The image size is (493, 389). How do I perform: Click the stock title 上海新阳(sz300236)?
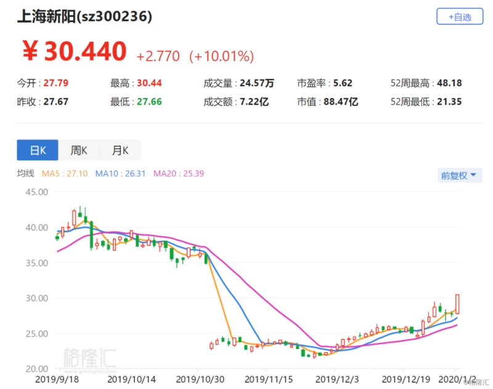84,17
